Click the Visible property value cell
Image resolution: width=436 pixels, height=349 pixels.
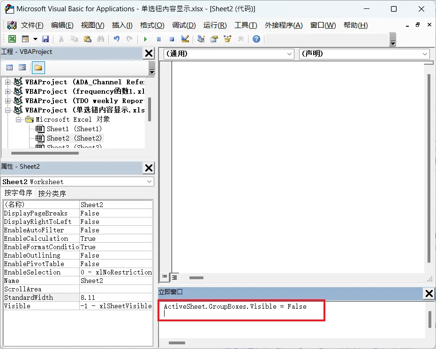tap(116, 306)
